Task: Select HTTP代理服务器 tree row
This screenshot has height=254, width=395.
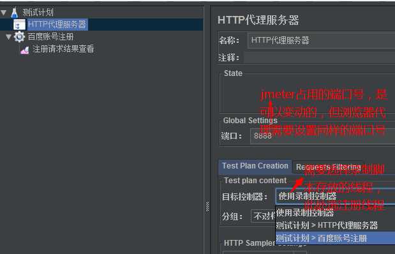Action: tap(101, 25)
